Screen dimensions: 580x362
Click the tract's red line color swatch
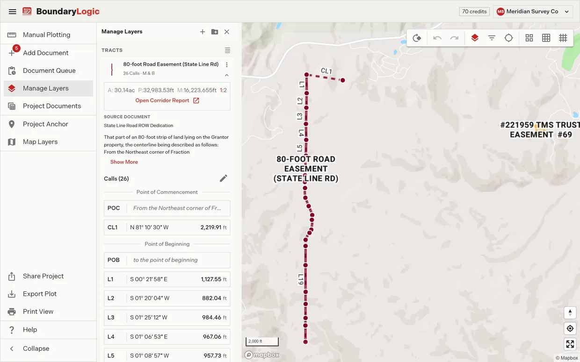[111, 69]
